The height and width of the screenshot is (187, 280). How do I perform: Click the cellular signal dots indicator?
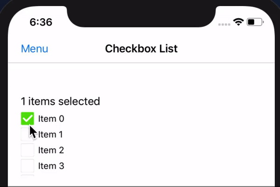224,23
